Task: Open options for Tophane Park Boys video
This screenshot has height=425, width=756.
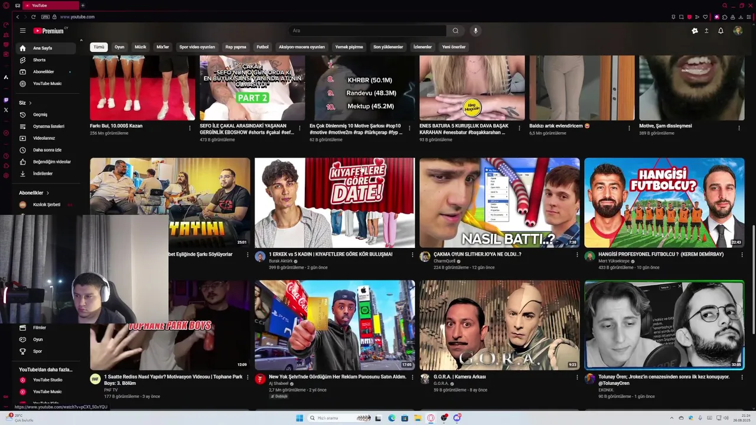Action: [x=247, y=377]
